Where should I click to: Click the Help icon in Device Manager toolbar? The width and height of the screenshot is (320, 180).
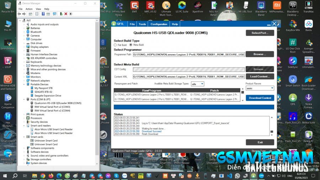pos(43,14)
